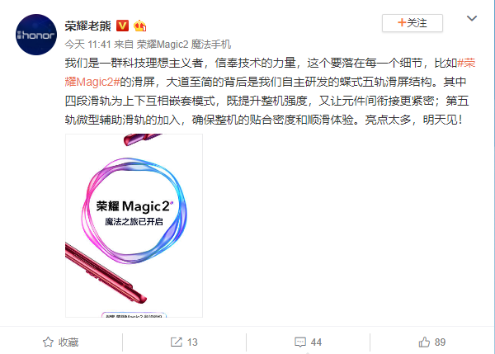Follow the account with +关注 button
This screenshot has height=354, width=495.
click(412, 23)
